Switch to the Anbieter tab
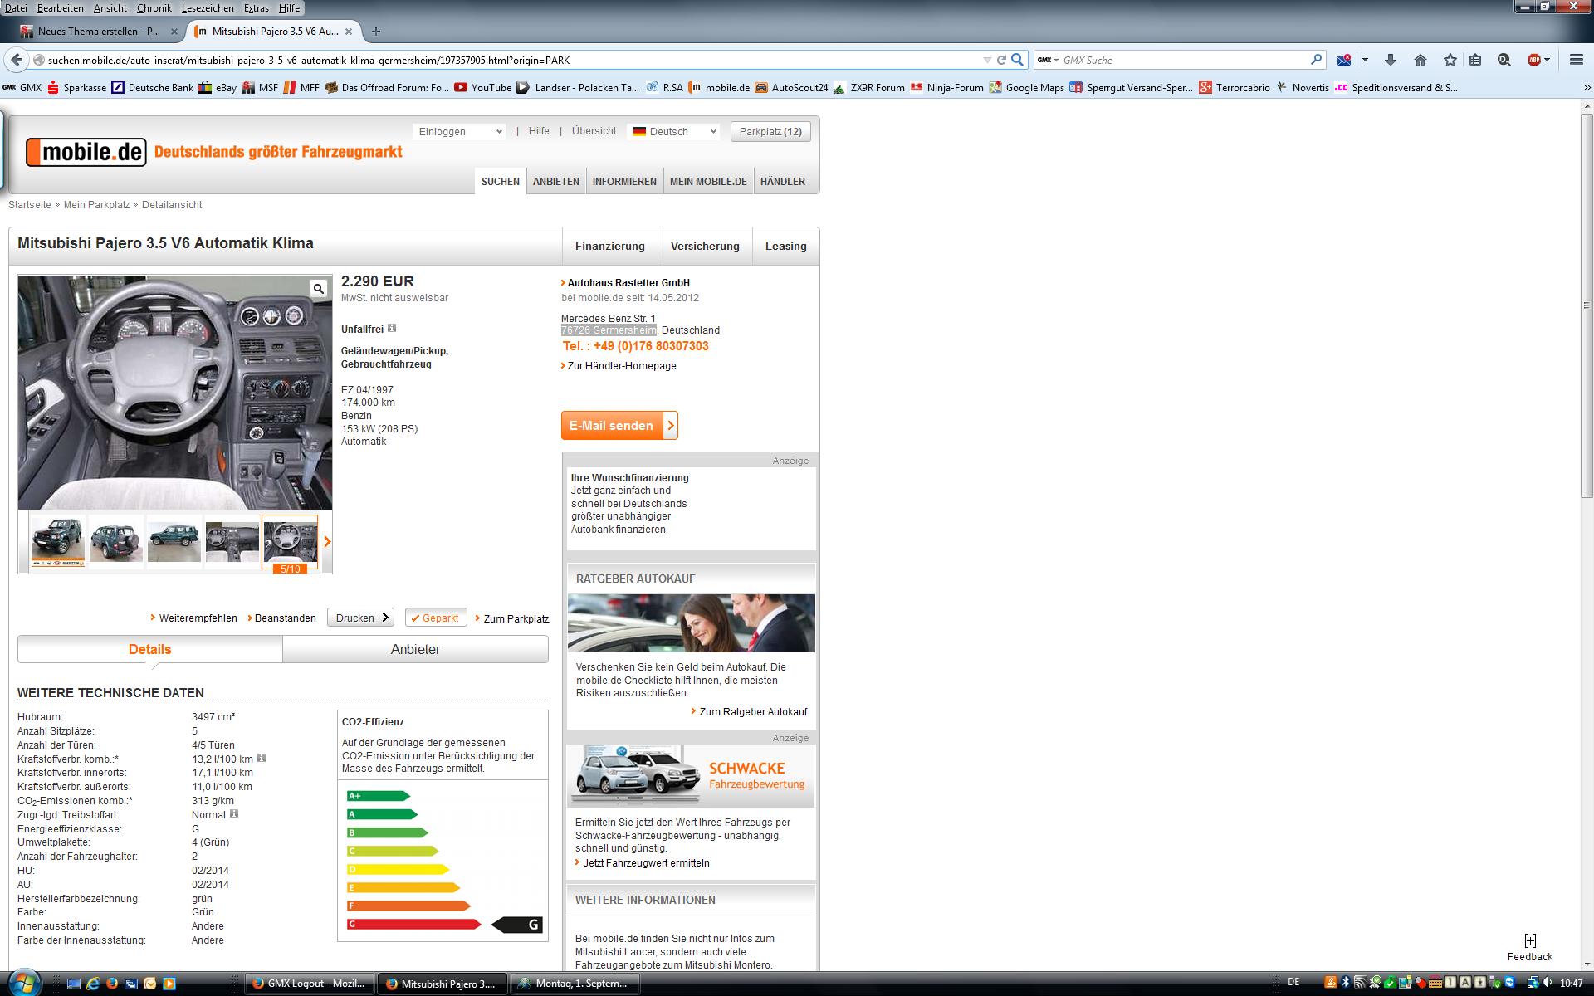This screenshot has height=996, width=1594. pyautogui.click(x=415, y=650)
